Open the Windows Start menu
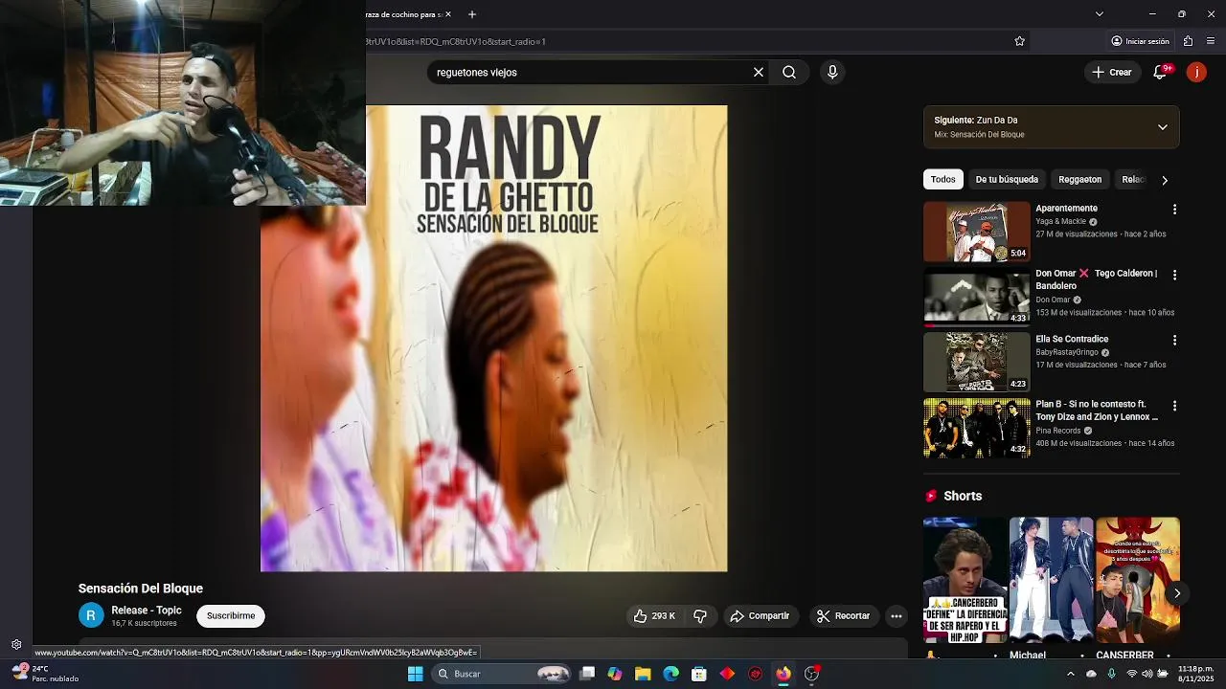 [415, 674]
